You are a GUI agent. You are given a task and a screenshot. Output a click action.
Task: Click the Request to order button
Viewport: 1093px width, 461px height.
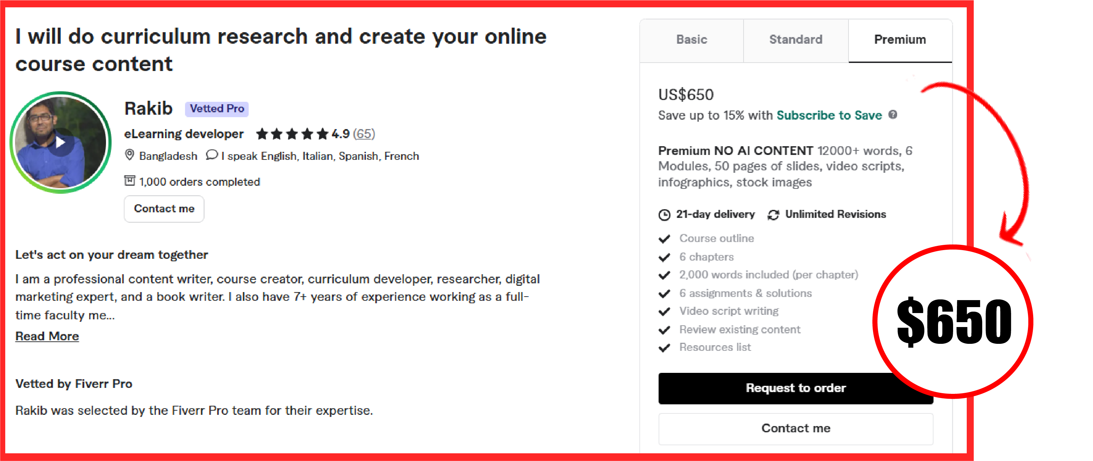coord(796,388)
